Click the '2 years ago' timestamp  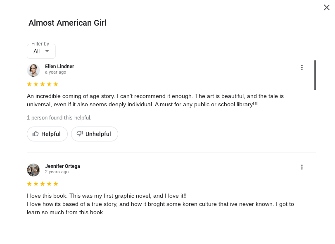[57, 172]
